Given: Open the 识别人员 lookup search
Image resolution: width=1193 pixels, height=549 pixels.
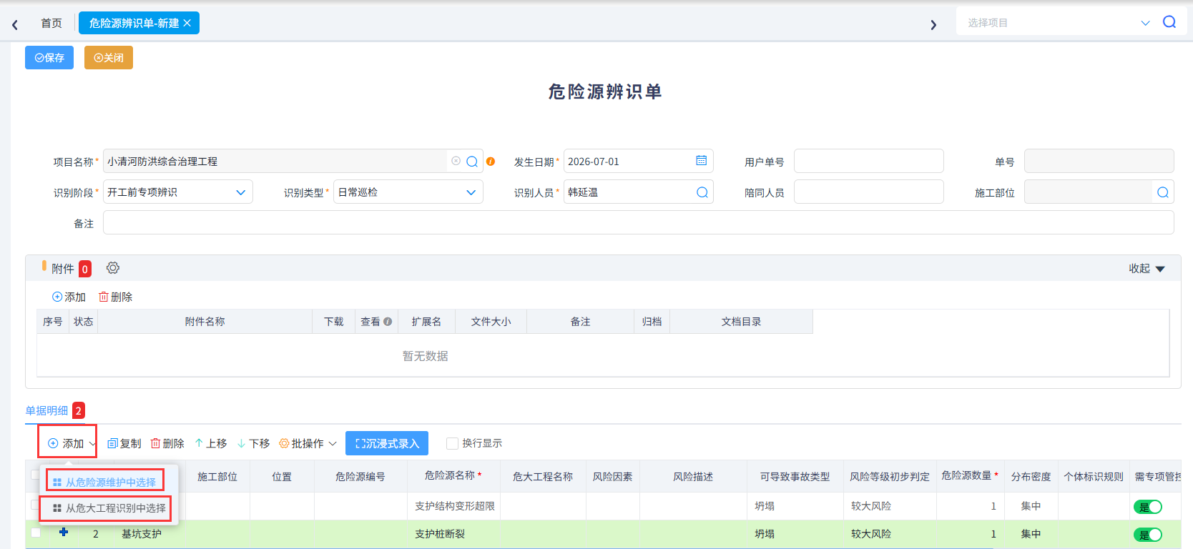Looking at the screenshot, I should point(702,192).
